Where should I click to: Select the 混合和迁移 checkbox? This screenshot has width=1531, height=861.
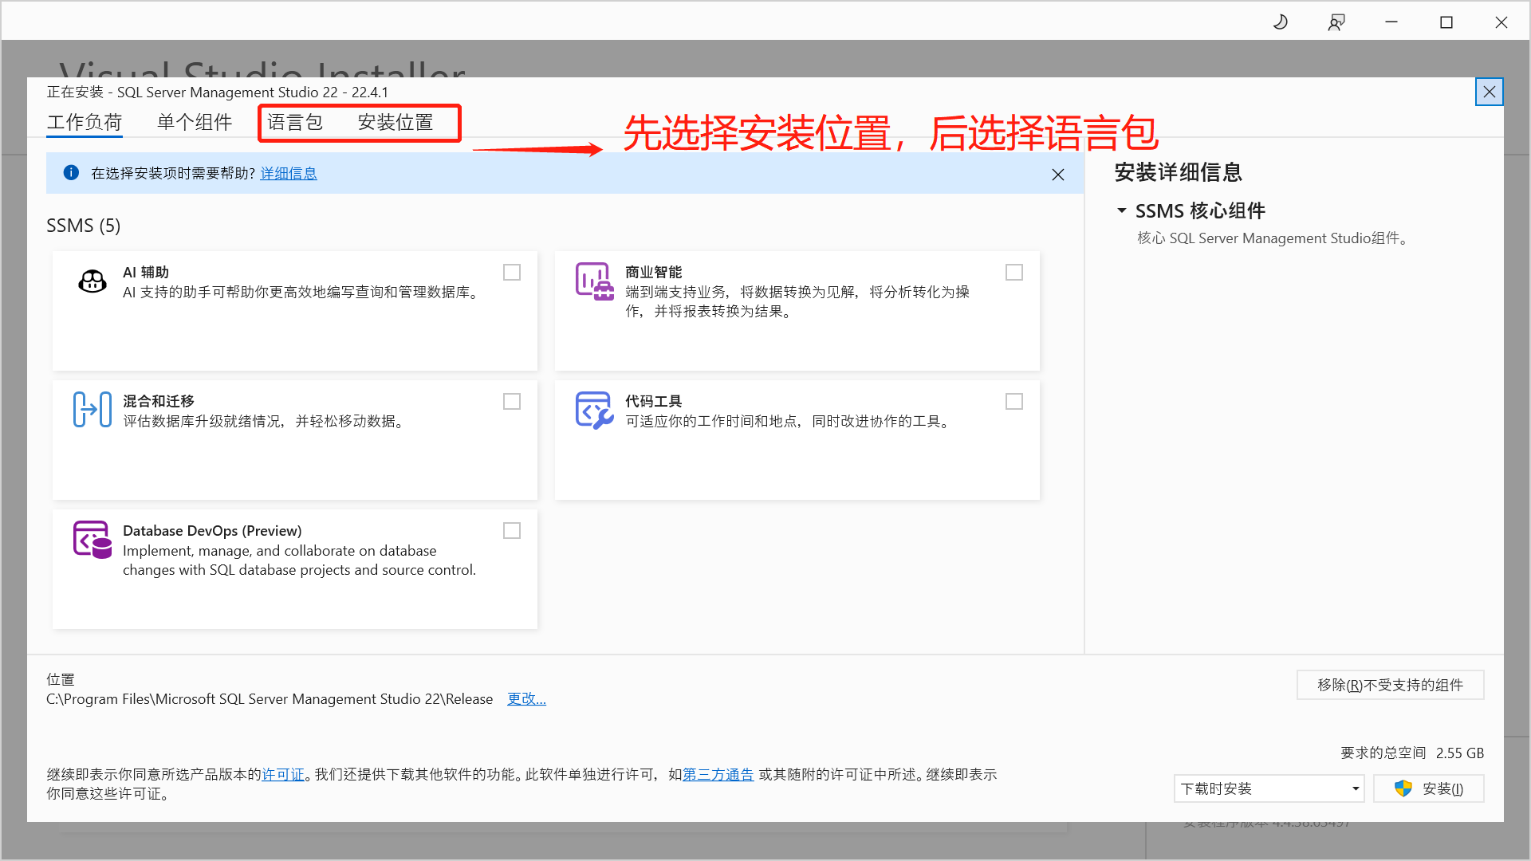pos(512,402)
